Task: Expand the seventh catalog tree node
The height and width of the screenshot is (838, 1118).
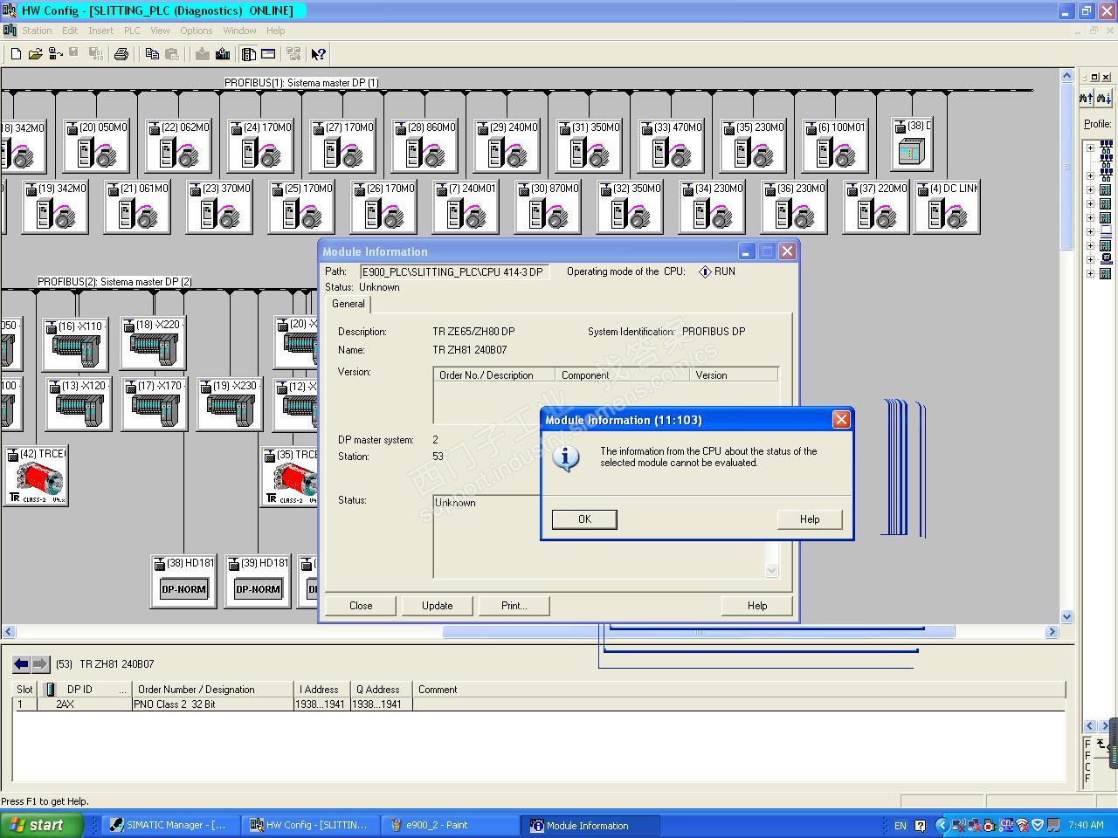Action: (x=1090, y=231)
